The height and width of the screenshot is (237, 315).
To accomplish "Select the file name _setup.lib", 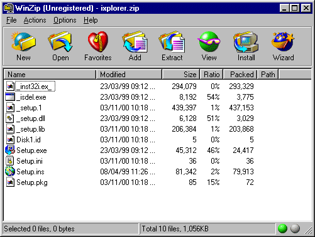I will (x=31, y=129).
